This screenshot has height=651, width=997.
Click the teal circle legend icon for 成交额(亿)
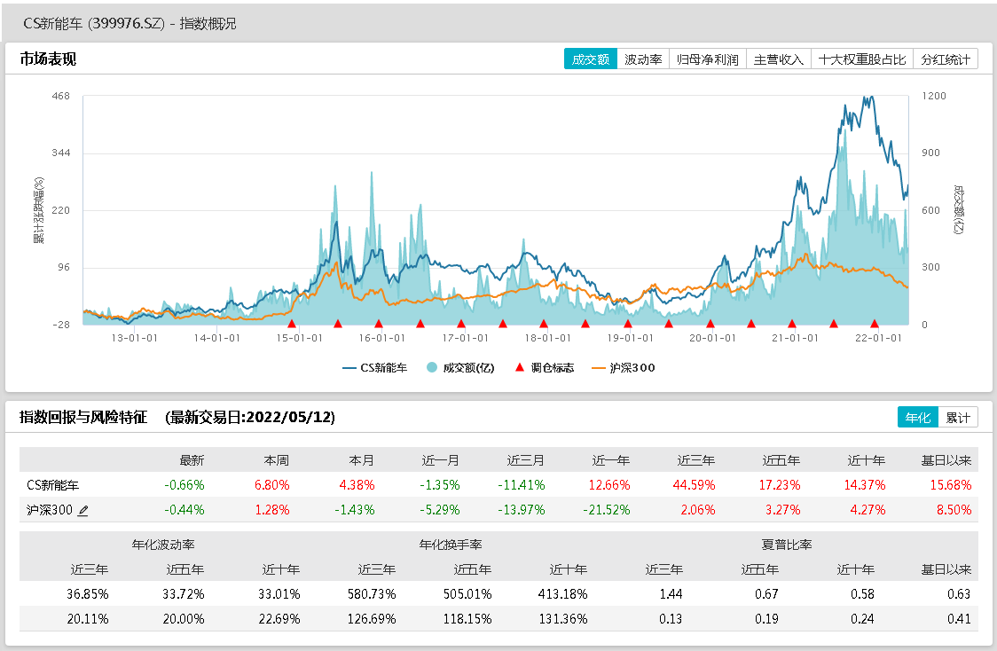pyautogui.click(x=432, y=368)
